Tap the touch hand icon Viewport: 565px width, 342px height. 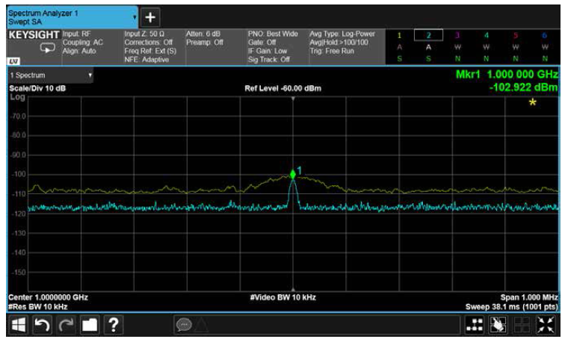click(498, 325)
